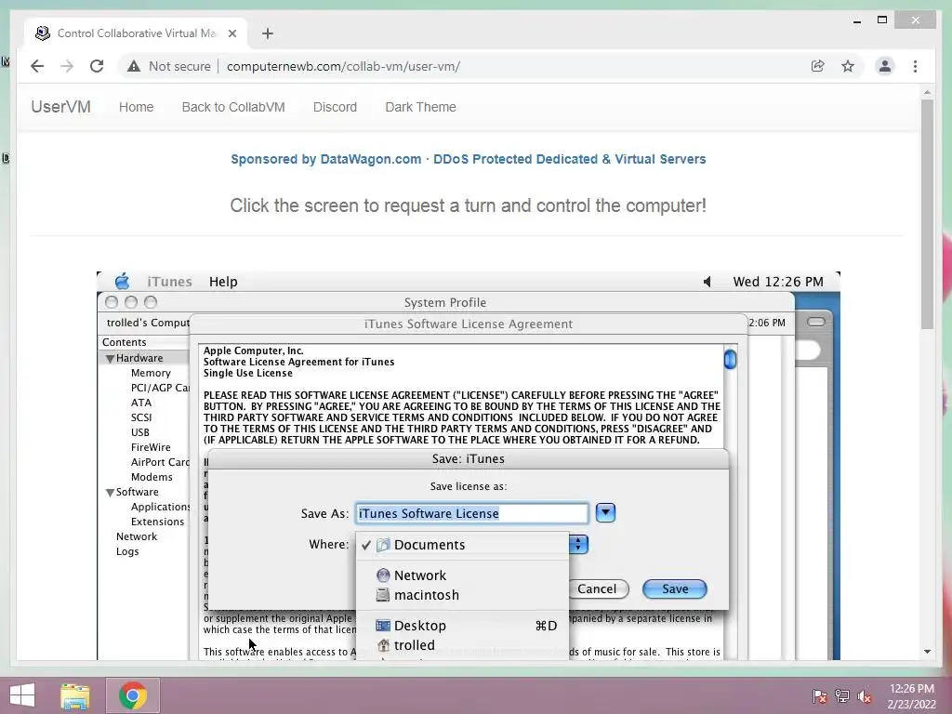The width and height of the screenshot is (952, 714).
Task: Open the Windows Start button
Action: click(22, 695)
